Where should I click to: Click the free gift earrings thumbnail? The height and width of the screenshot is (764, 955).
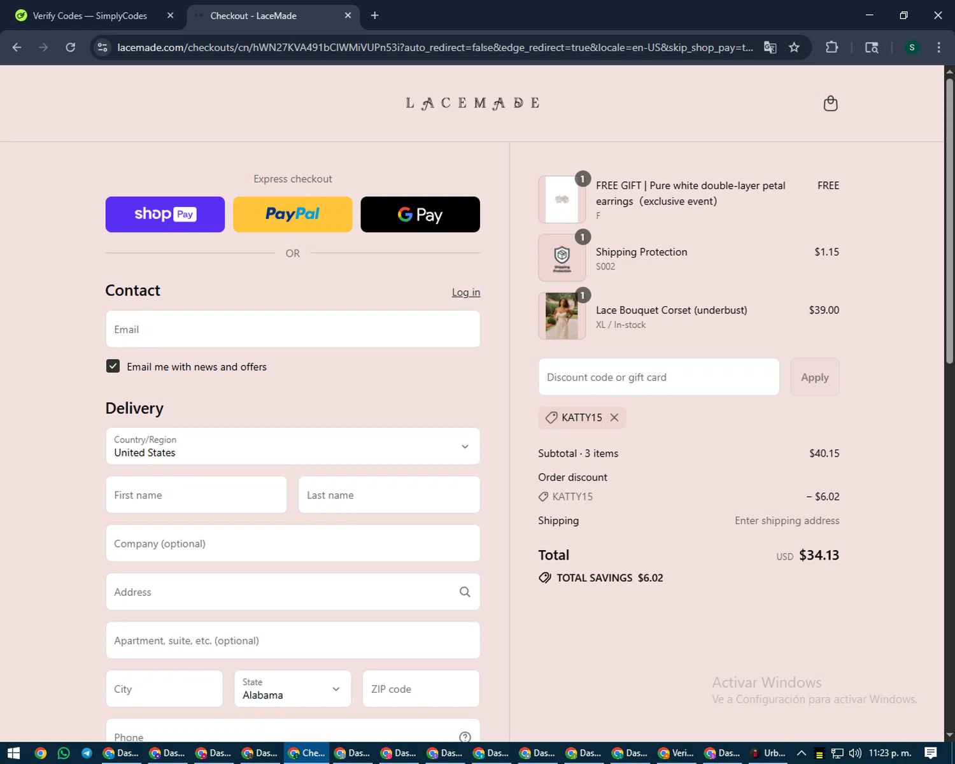coord(562,199)
